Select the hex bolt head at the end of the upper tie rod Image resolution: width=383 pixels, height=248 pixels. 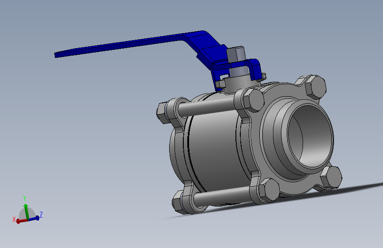(x=253, y=100)
